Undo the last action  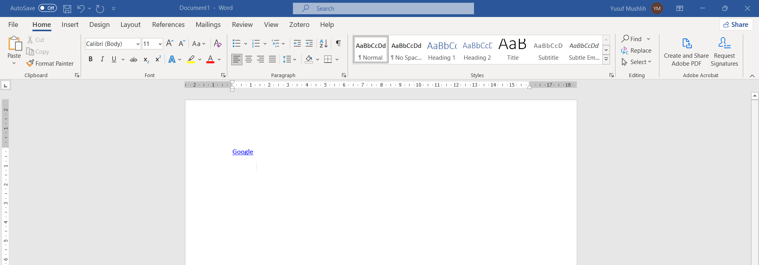(x=81, y=8)
